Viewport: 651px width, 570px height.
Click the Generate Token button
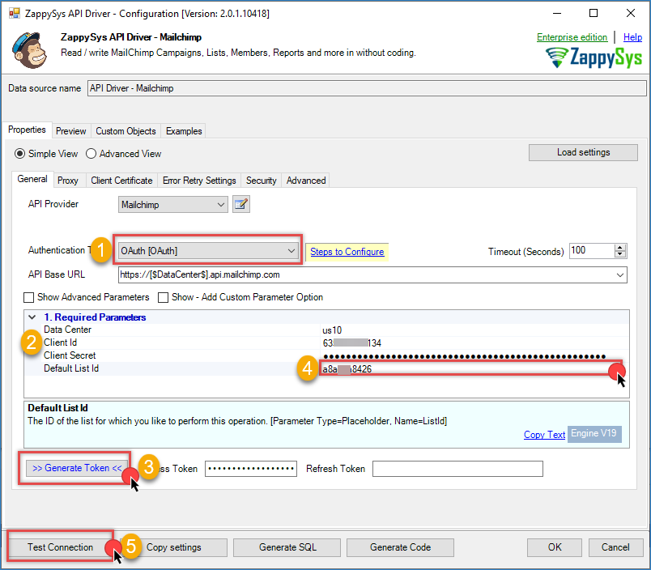point(77,468)
